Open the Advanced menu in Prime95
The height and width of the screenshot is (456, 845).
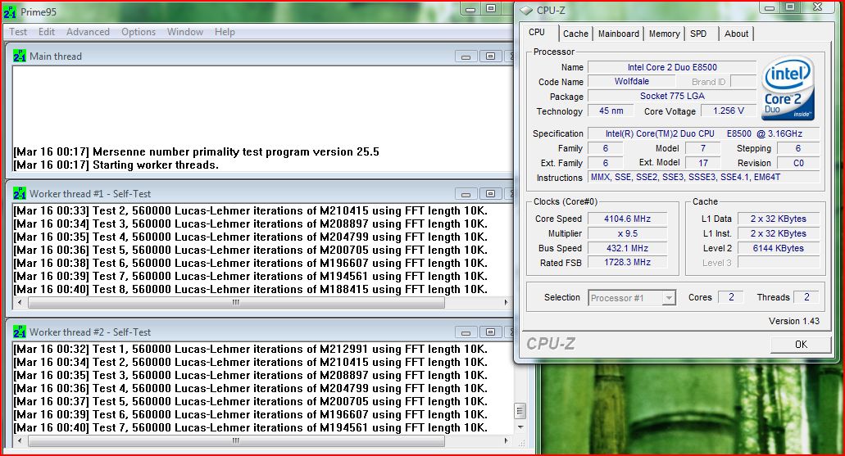coord(88,32)
